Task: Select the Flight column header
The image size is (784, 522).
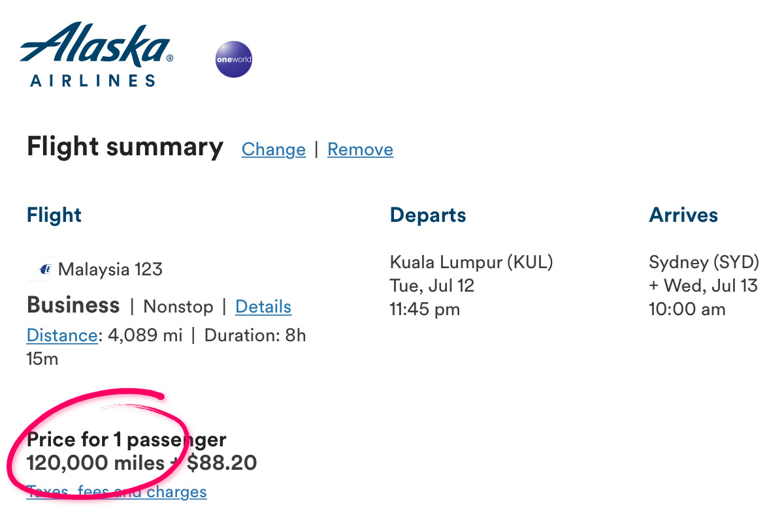Action: pos(54,215)
